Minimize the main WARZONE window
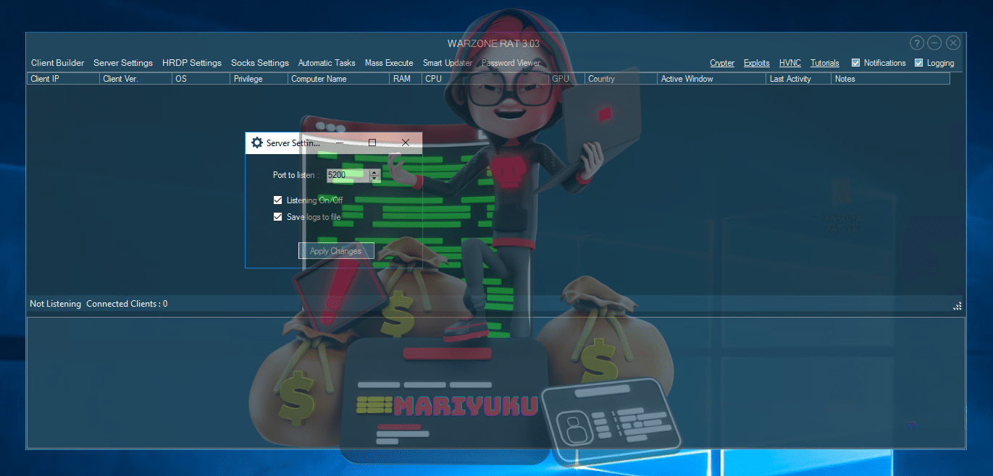 click(x=935, y=43)
